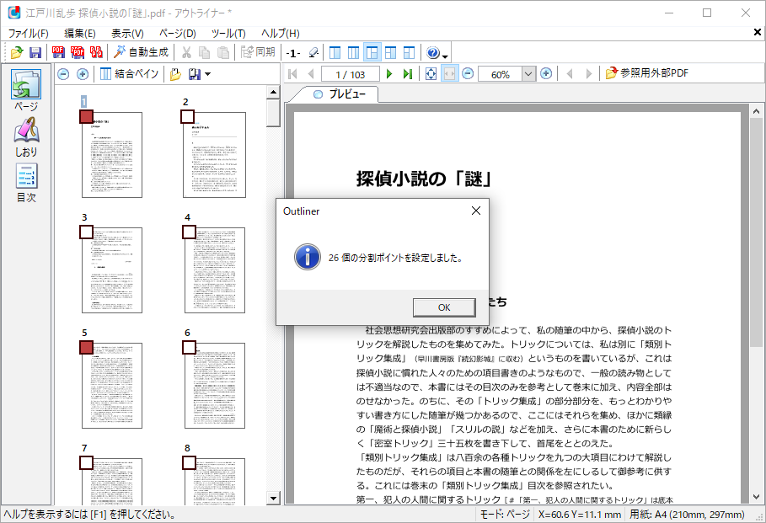766x523 pixels.
Task: Click the floppy disk save icon in main toolbar
Action: point(35,52)
